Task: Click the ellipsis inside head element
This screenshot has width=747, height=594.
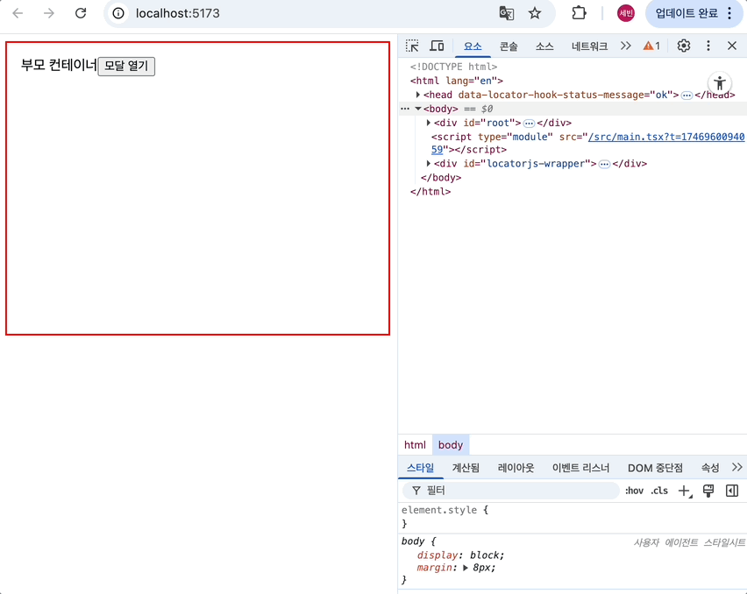Action: coord(687,95)
